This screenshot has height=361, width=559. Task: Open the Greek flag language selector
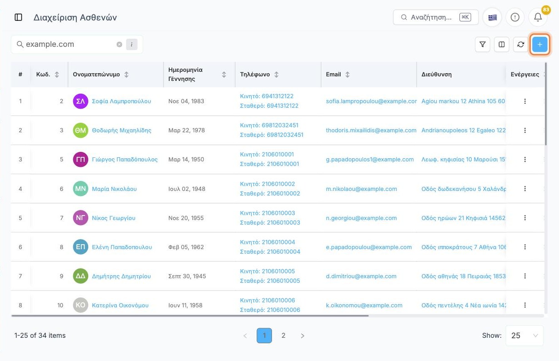pos(492,17)
